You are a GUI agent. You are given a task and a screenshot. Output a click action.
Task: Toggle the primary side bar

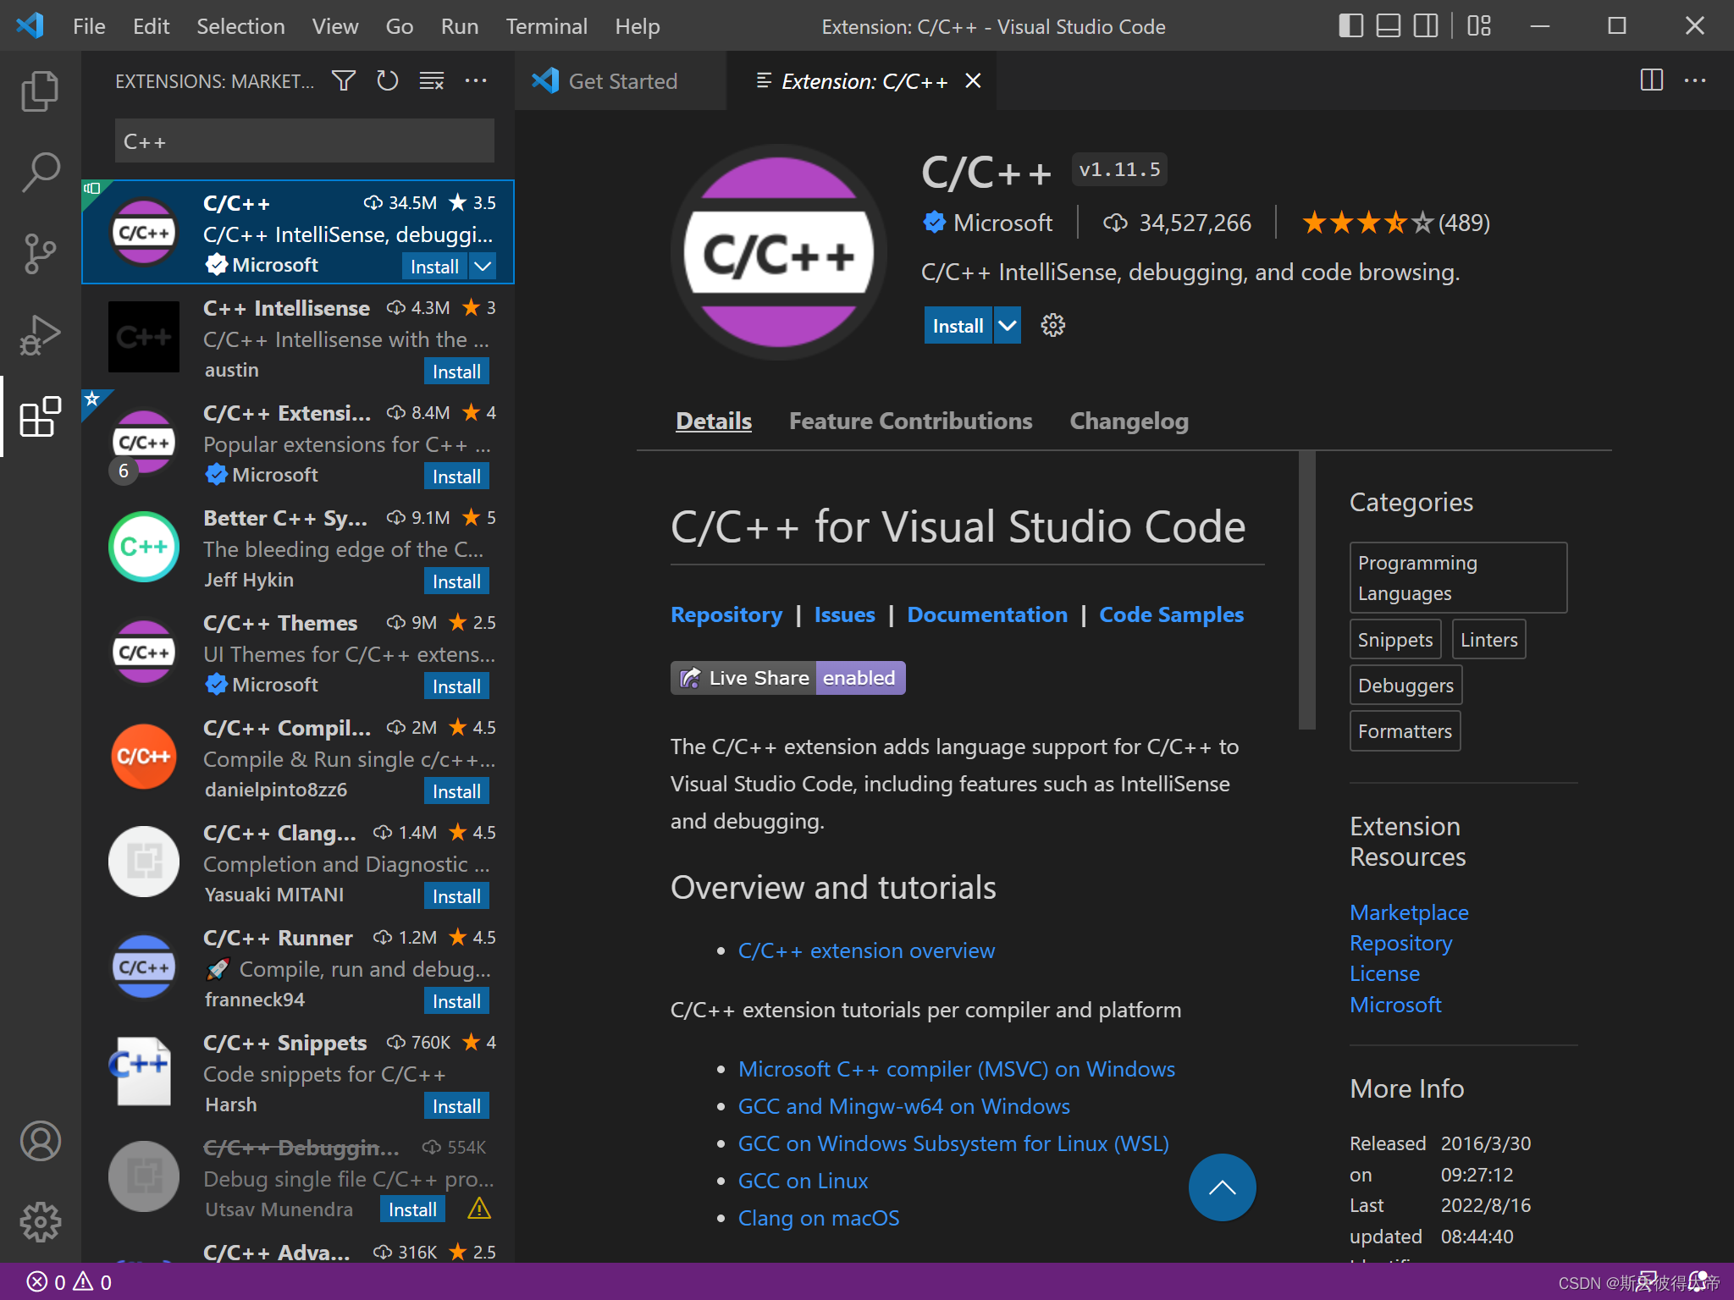coord(1350,25)
